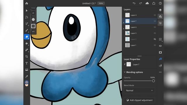187x105 pixels.
Task: Select the Type tool
Action: [x=27, y=63]
